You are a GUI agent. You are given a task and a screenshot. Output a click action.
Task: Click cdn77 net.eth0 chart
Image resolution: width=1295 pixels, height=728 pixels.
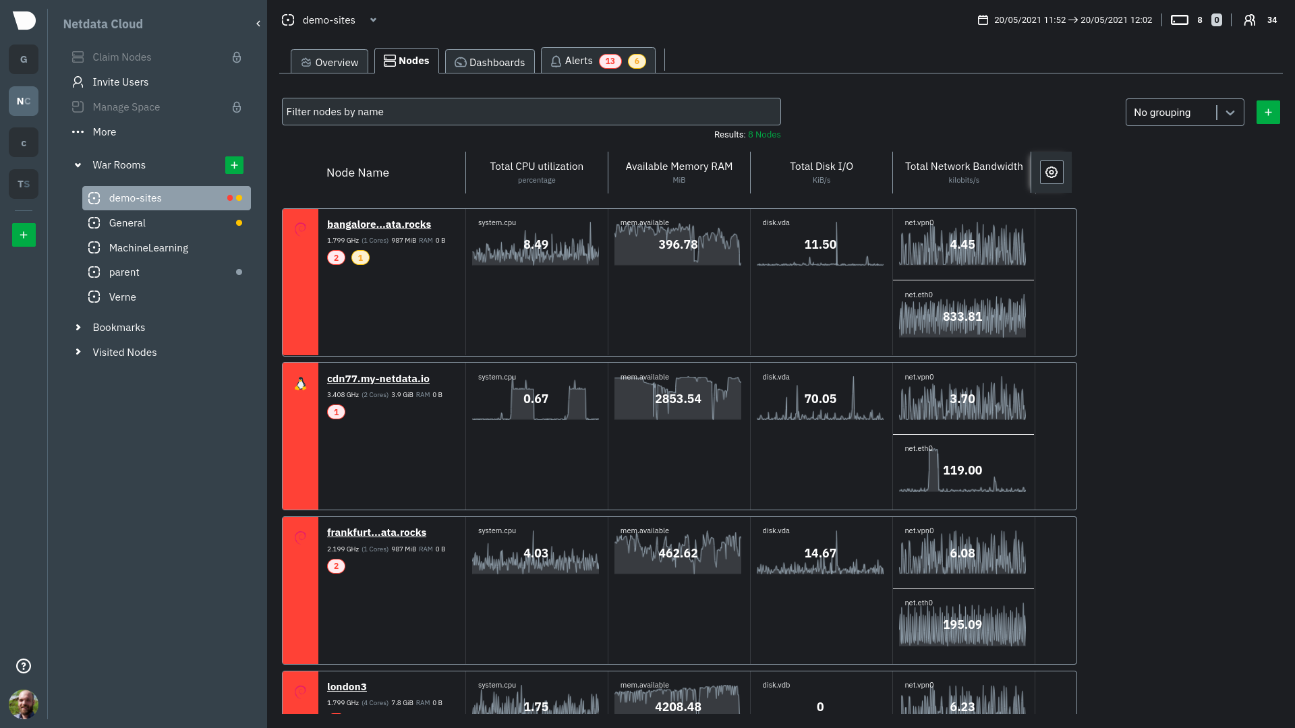pos(962,468)
